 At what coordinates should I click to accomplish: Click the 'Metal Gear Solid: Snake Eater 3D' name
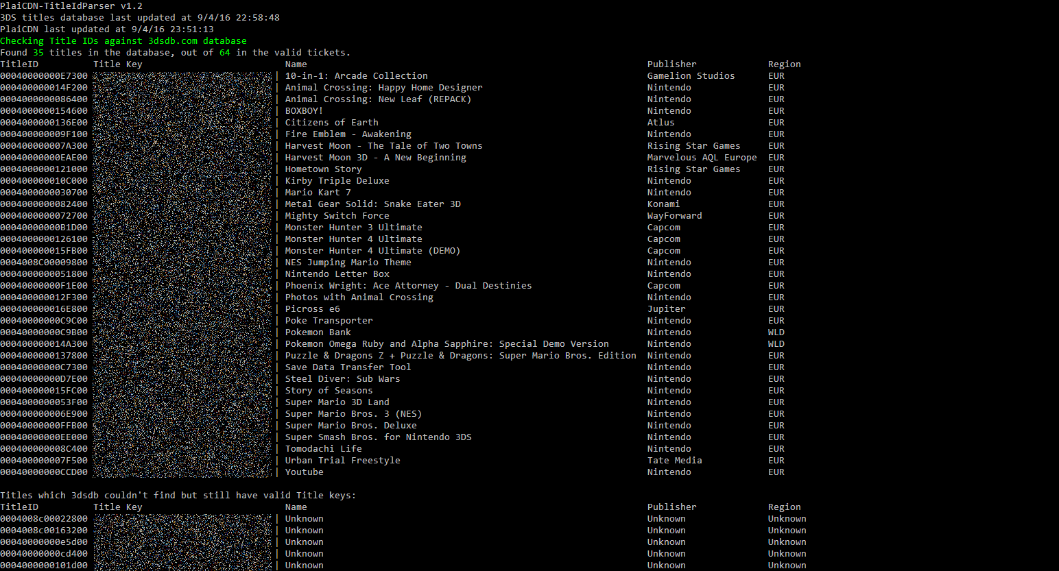(372, 204)
